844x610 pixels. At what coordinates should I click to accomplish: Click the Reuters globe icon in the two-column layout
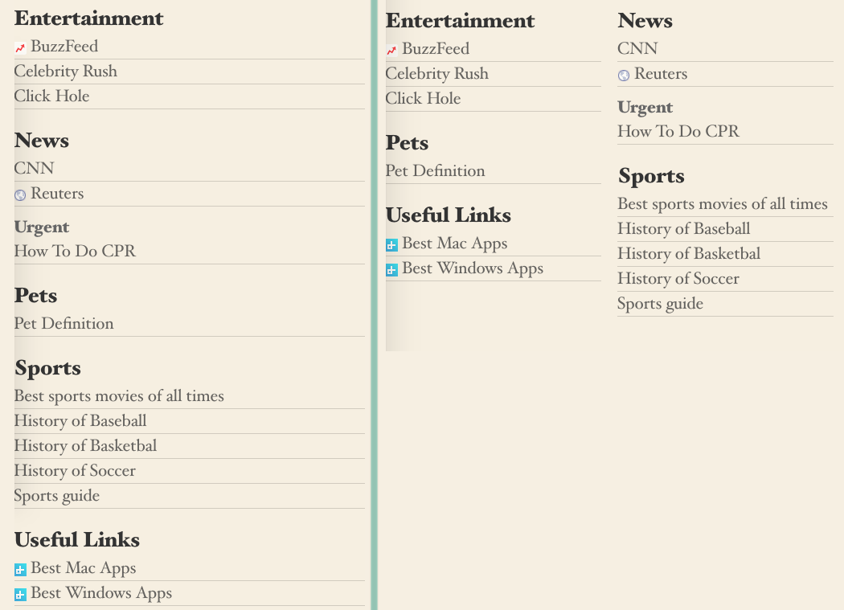point(624,75)
